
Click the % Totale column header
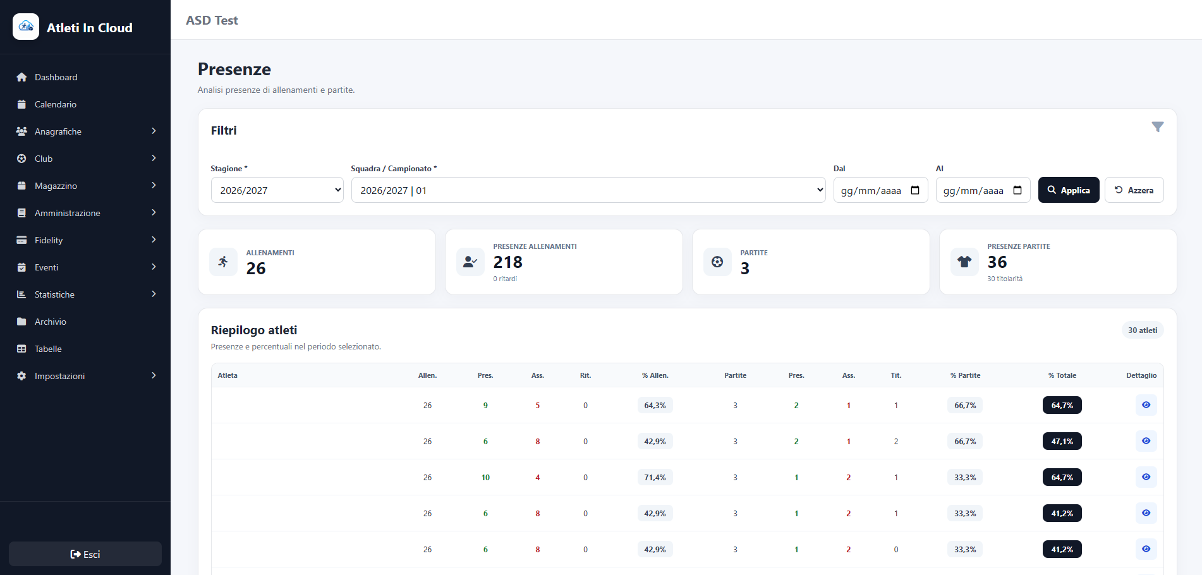pyautogui.click(x=1062, y=375)
